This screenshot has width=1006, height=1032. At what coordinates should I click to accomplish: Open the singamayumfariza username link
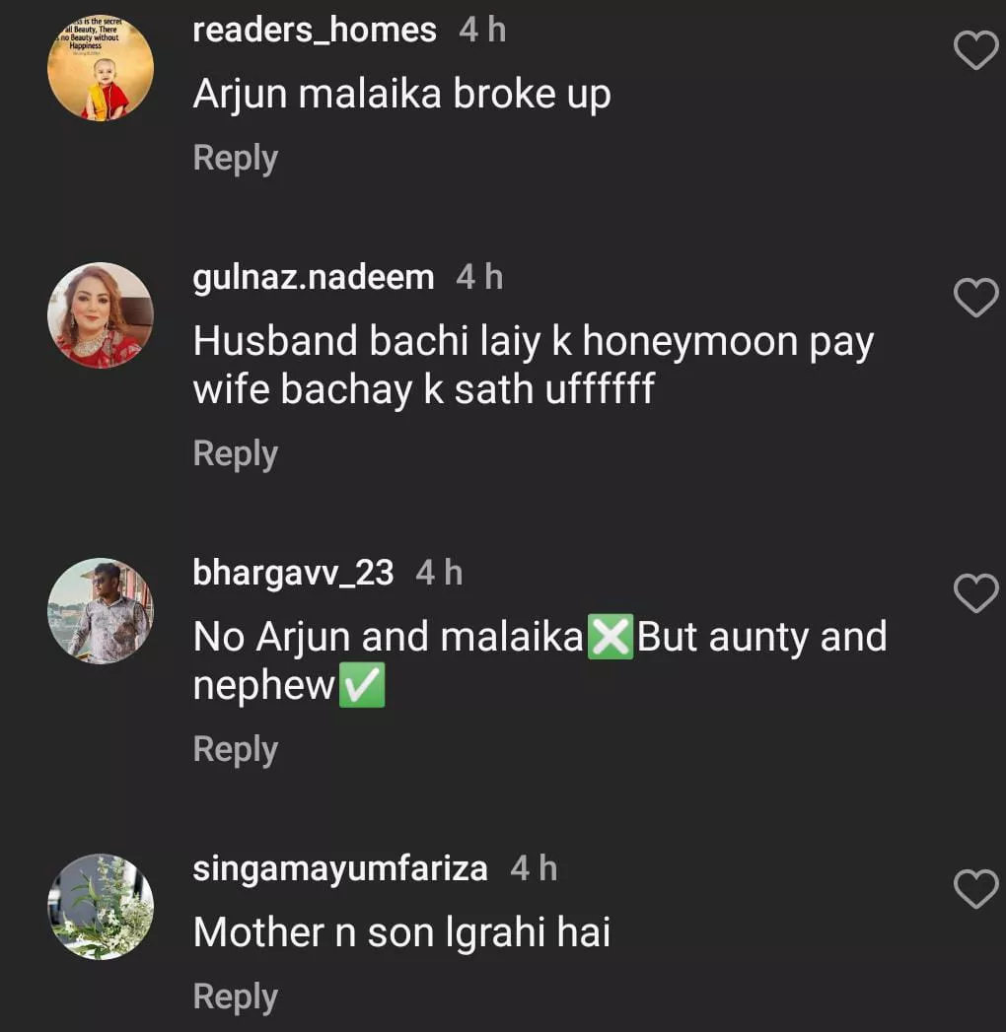(340, 869)
